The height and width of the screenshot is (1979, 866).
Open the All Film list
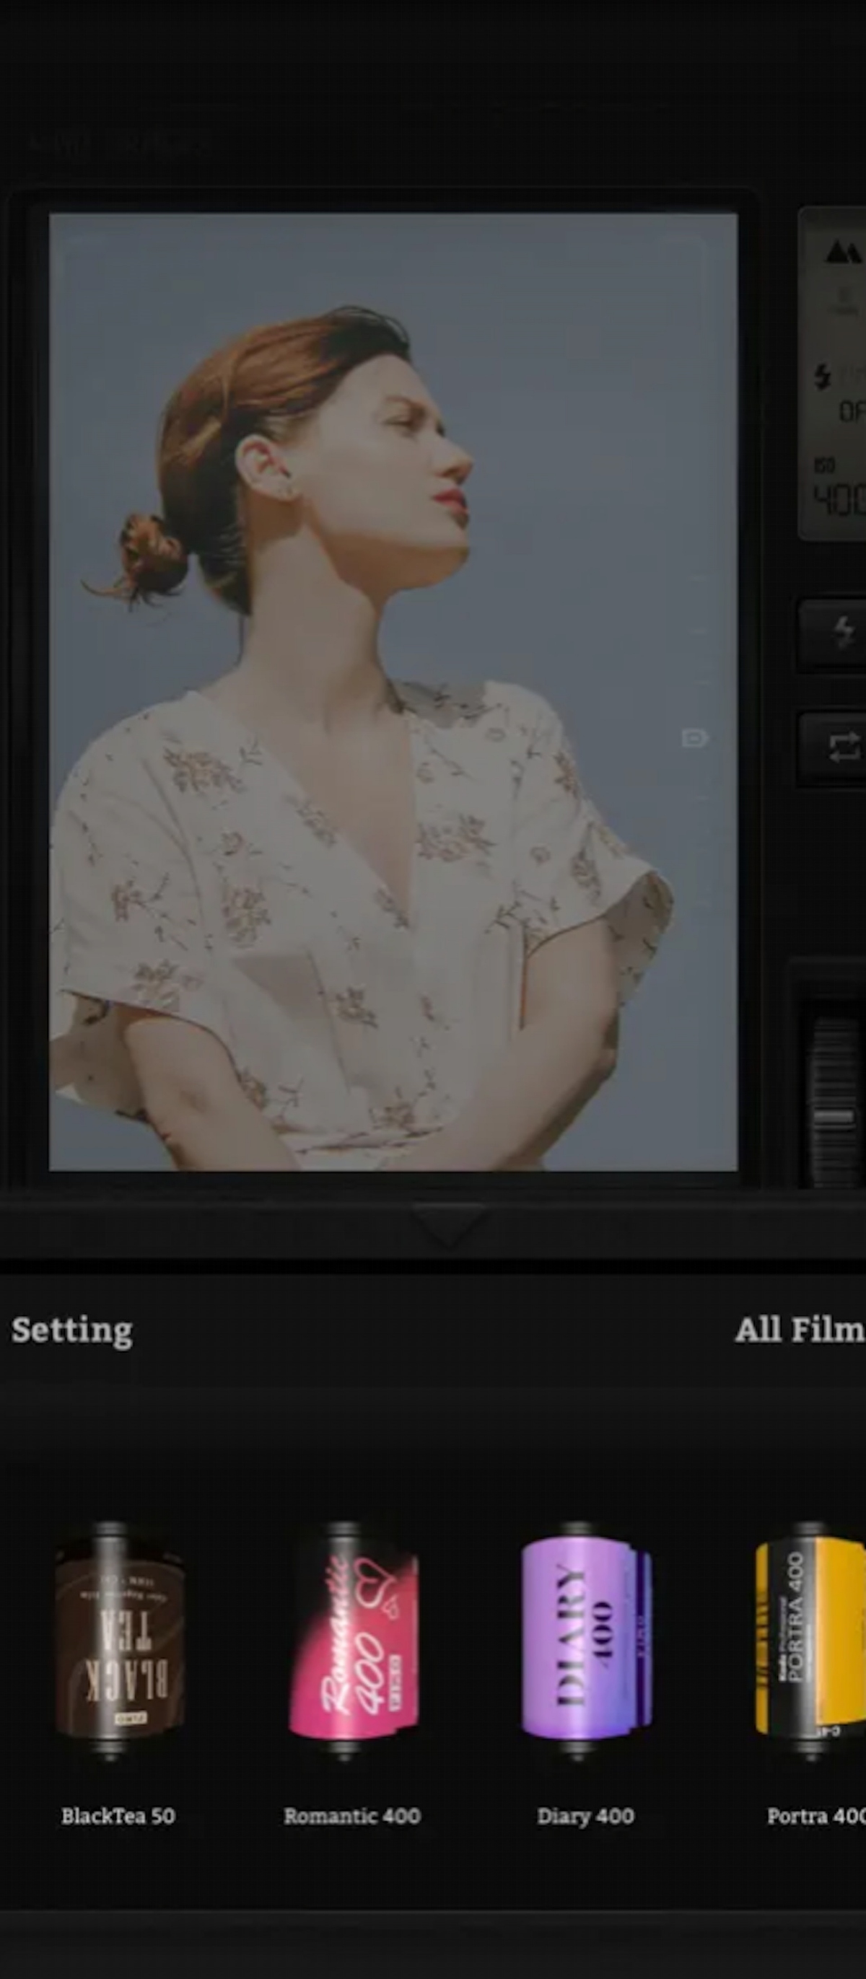pyautogui.click(x=799, y=1330)
